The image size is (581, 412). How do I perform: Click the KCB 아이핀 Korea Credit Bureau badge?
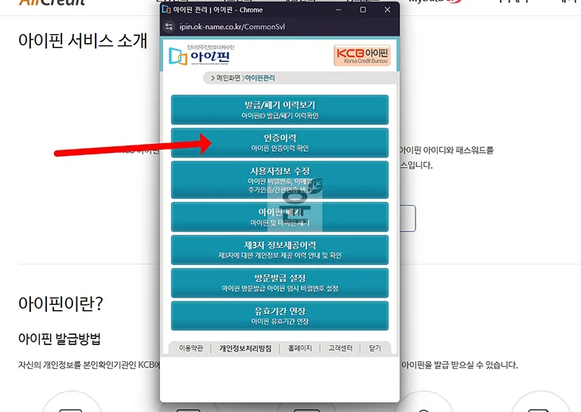click(362, 55)
